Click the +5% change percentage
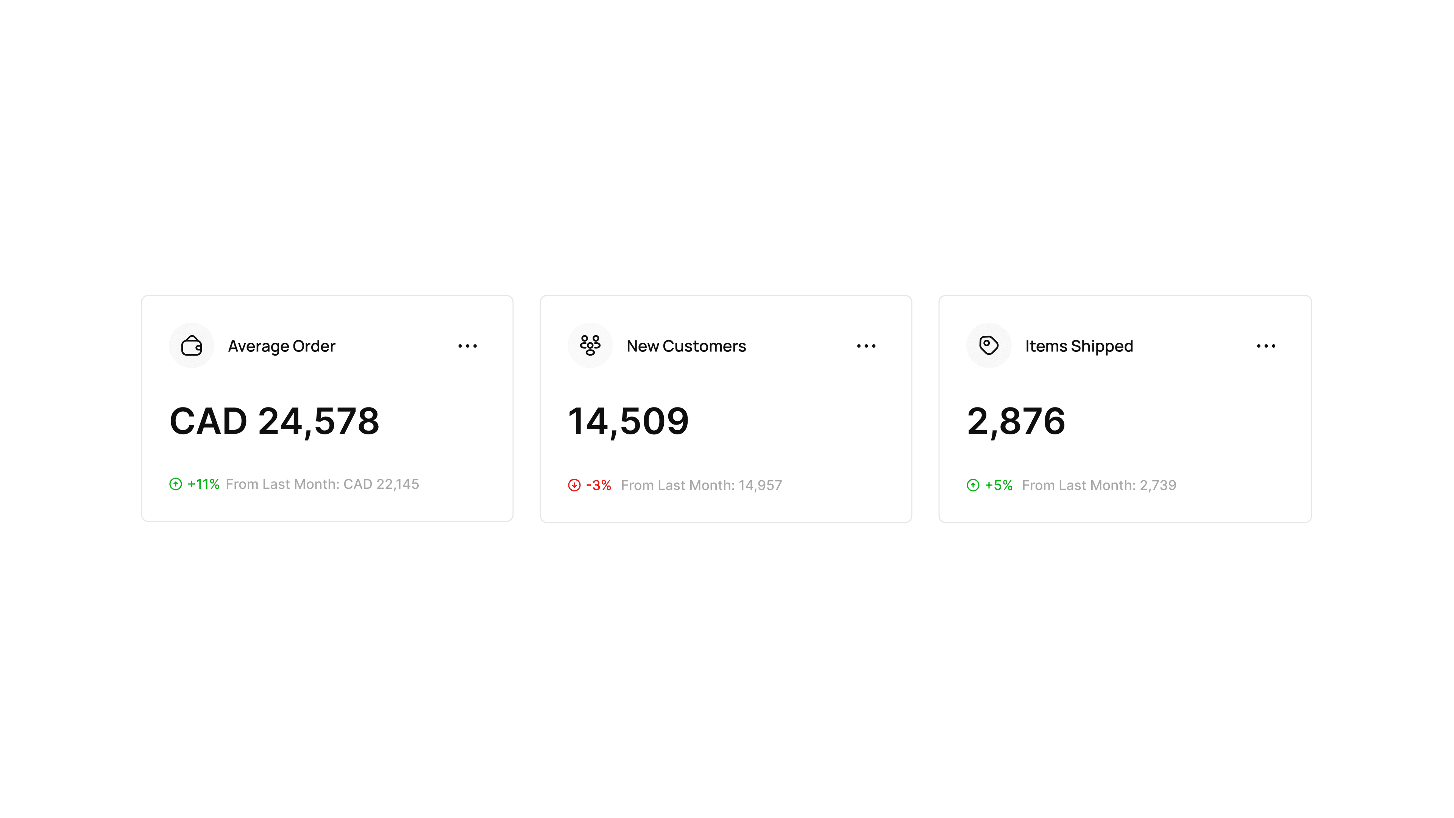Screen dimensions: 1454x818 pyautogui.click(x=998, y=485)
